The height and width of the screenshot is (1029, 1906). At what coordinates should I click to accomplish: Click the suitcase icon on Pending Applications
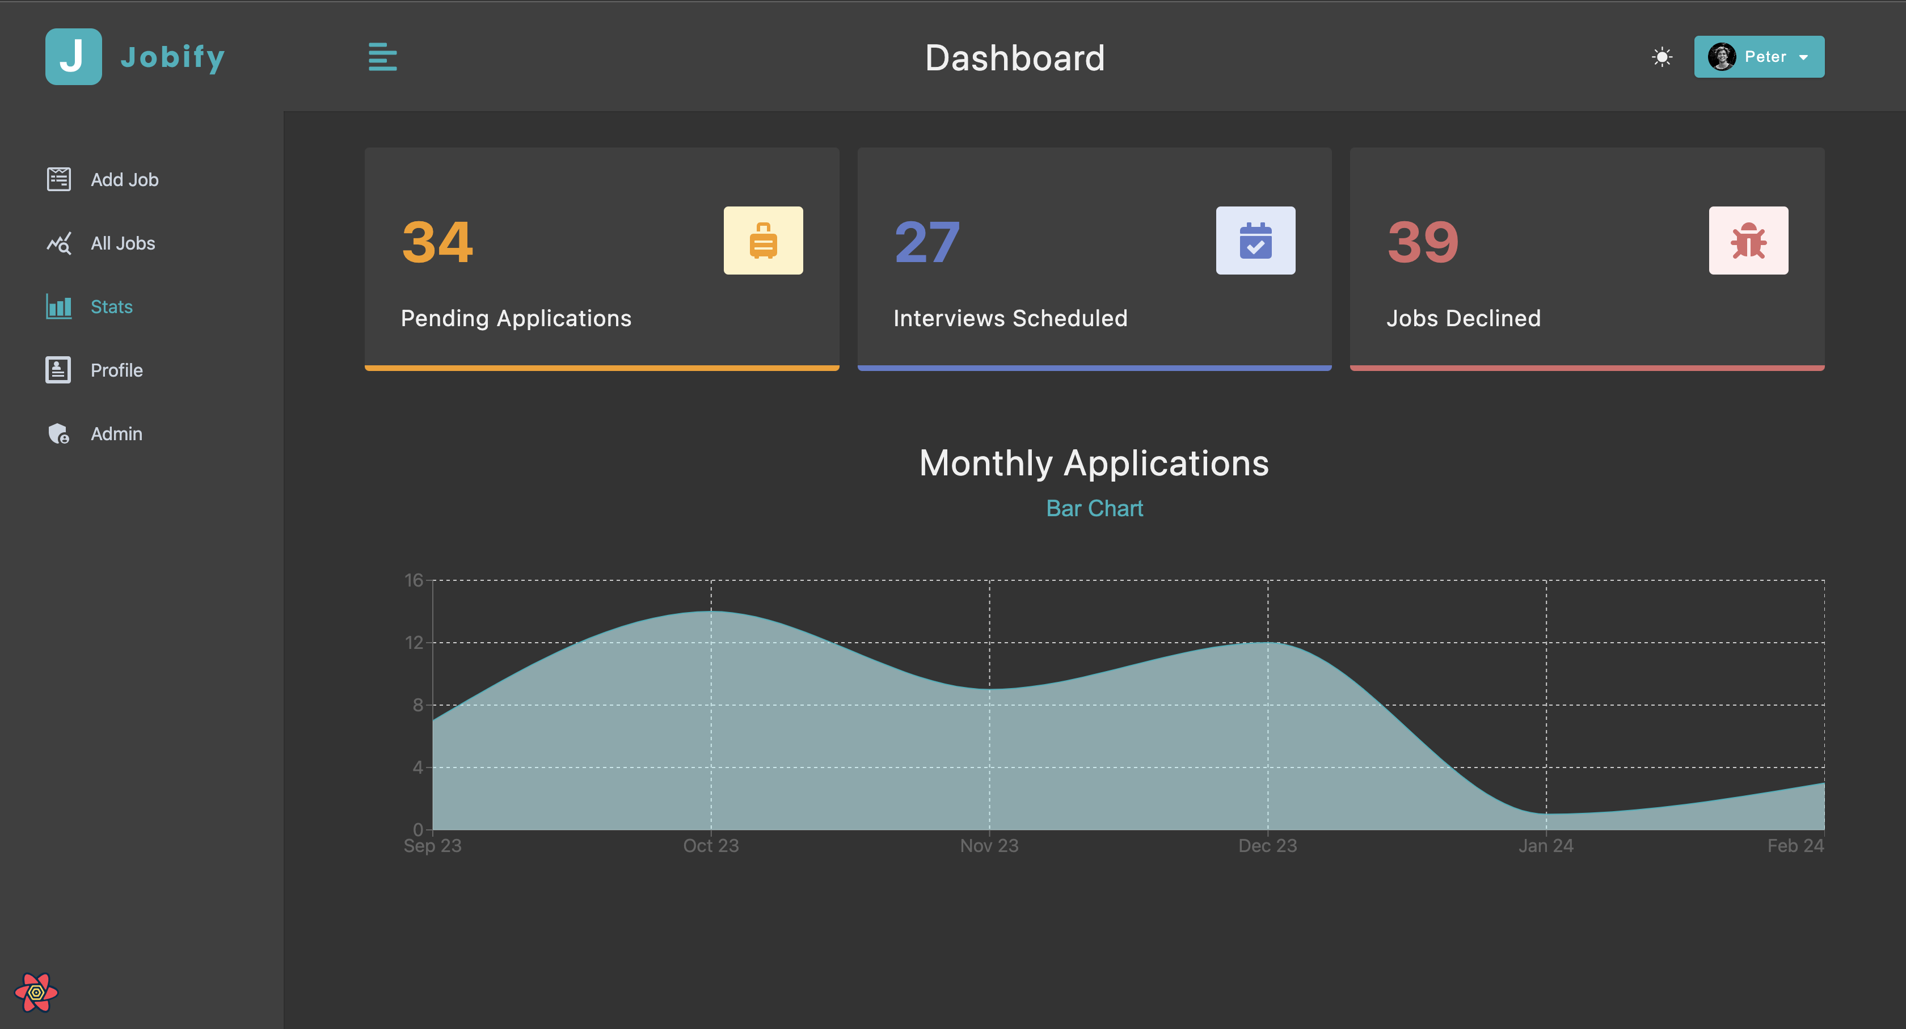(763, 241)
